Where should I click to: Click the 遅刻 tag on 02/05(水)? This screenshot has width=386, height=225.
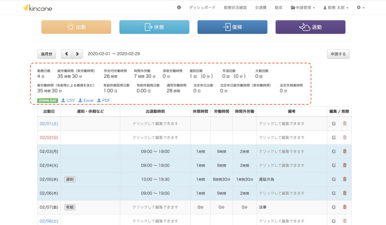pos(70,180)
